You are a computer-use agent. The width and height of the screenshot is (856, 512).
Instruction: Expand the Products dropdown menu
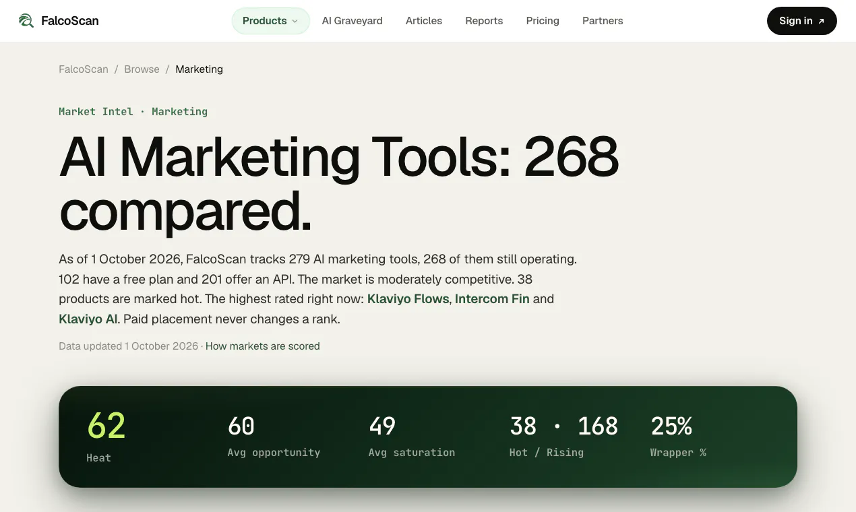270,21
